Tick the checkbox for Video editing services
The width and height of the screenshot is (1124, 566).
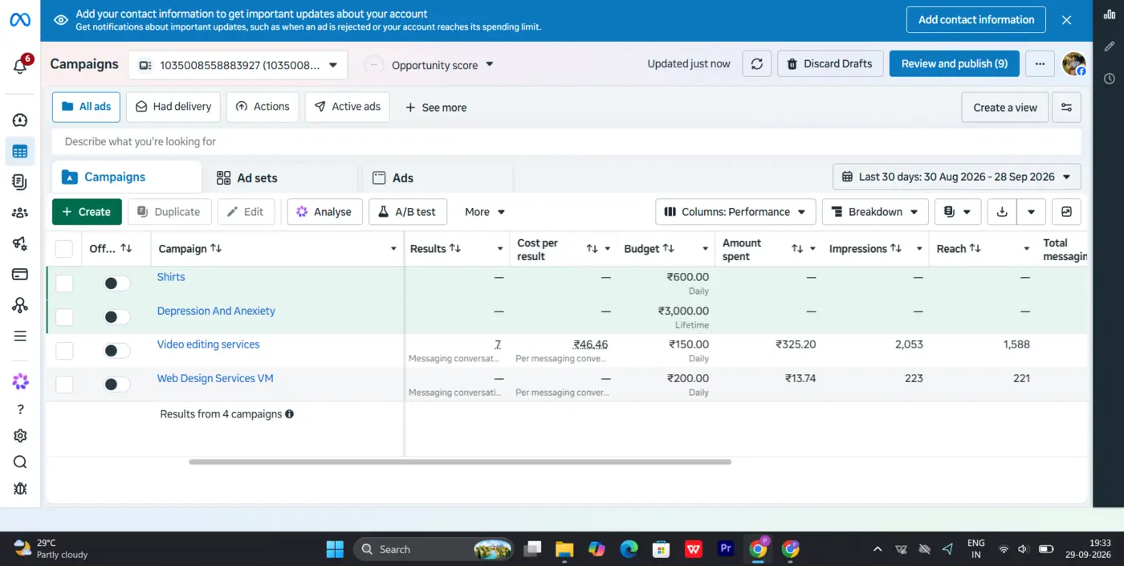pyautogui.click(x=64, y=351)
